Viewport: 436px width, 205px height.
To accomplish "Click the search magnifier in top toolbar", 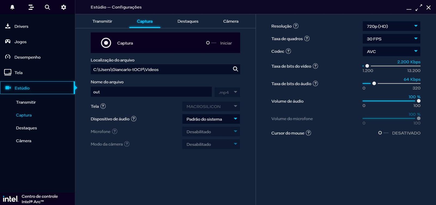I will pyautogui.click(x=47, y=7).
